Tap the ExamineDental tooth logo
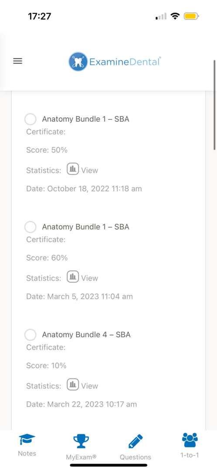The height and width of the screenshot is (471, 217). click(x=78, y=61)
